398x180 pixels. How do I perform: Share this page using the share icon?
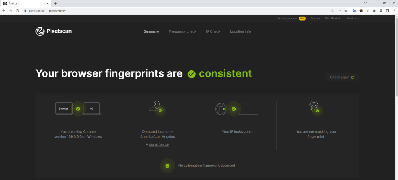(x=339, y=10)
